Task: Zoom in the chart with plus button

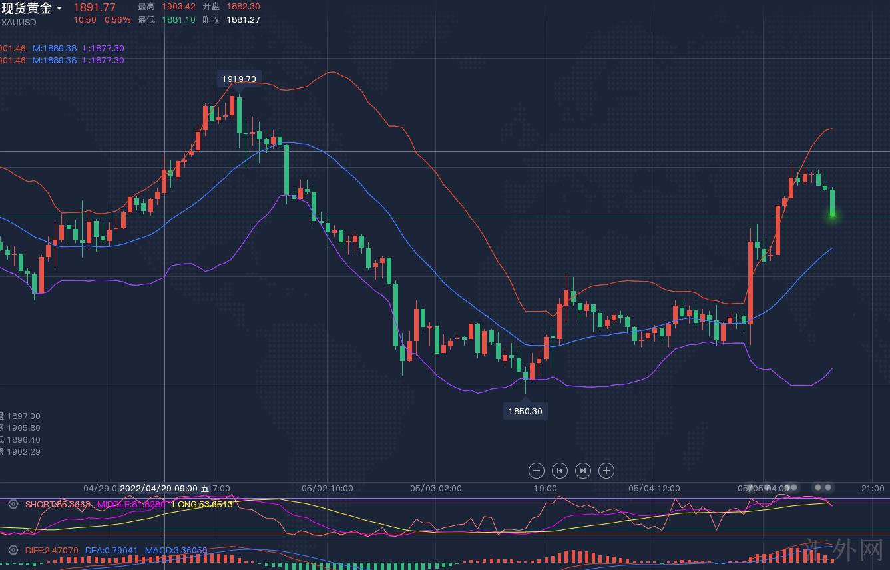Action: click(x=606, y=471)
